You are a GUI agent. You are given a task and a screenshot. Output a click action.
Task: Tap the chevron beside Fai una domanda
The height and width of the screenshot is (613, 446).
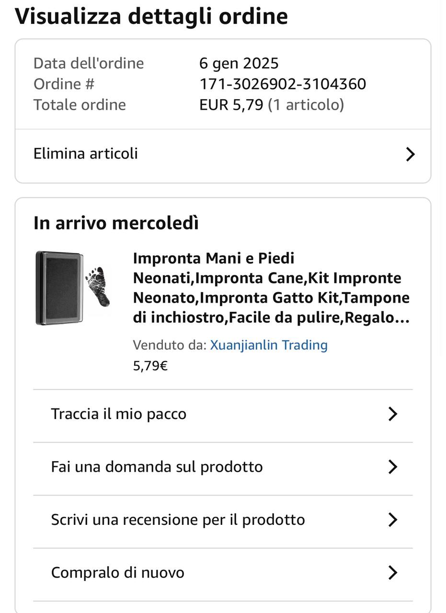click(x=393, y=466)
